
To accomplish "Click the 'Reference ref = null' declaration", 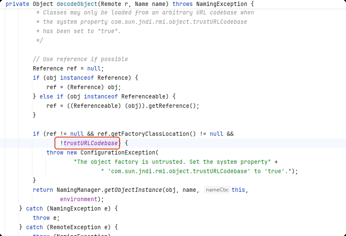I will click(x=68, y=68).
